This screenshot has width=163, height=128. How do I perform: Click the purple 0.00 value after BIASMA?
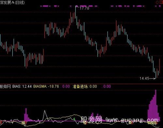[66, 86]
